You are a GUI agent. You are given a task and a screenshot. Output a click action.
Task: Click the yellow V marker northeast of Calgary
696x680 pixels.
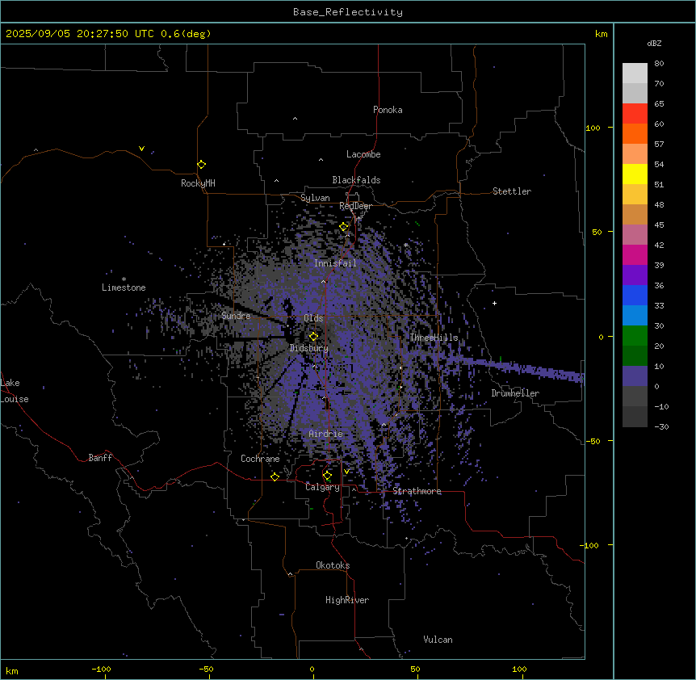(346, 472)
